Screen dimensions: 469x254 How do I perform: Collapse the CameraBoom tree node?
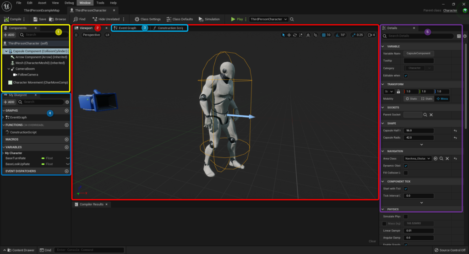pos(9,69)
